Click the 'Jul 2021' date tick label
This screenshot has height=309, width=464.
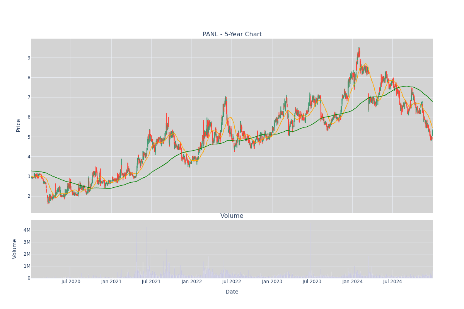click(151, 282)
